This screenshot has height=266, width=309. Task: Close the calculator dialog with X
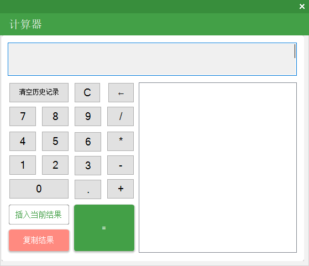[302, 7]
